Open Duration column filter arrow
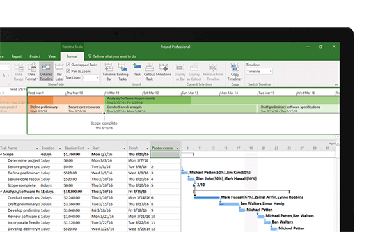The image size is (371, 232). coord(60,148)
